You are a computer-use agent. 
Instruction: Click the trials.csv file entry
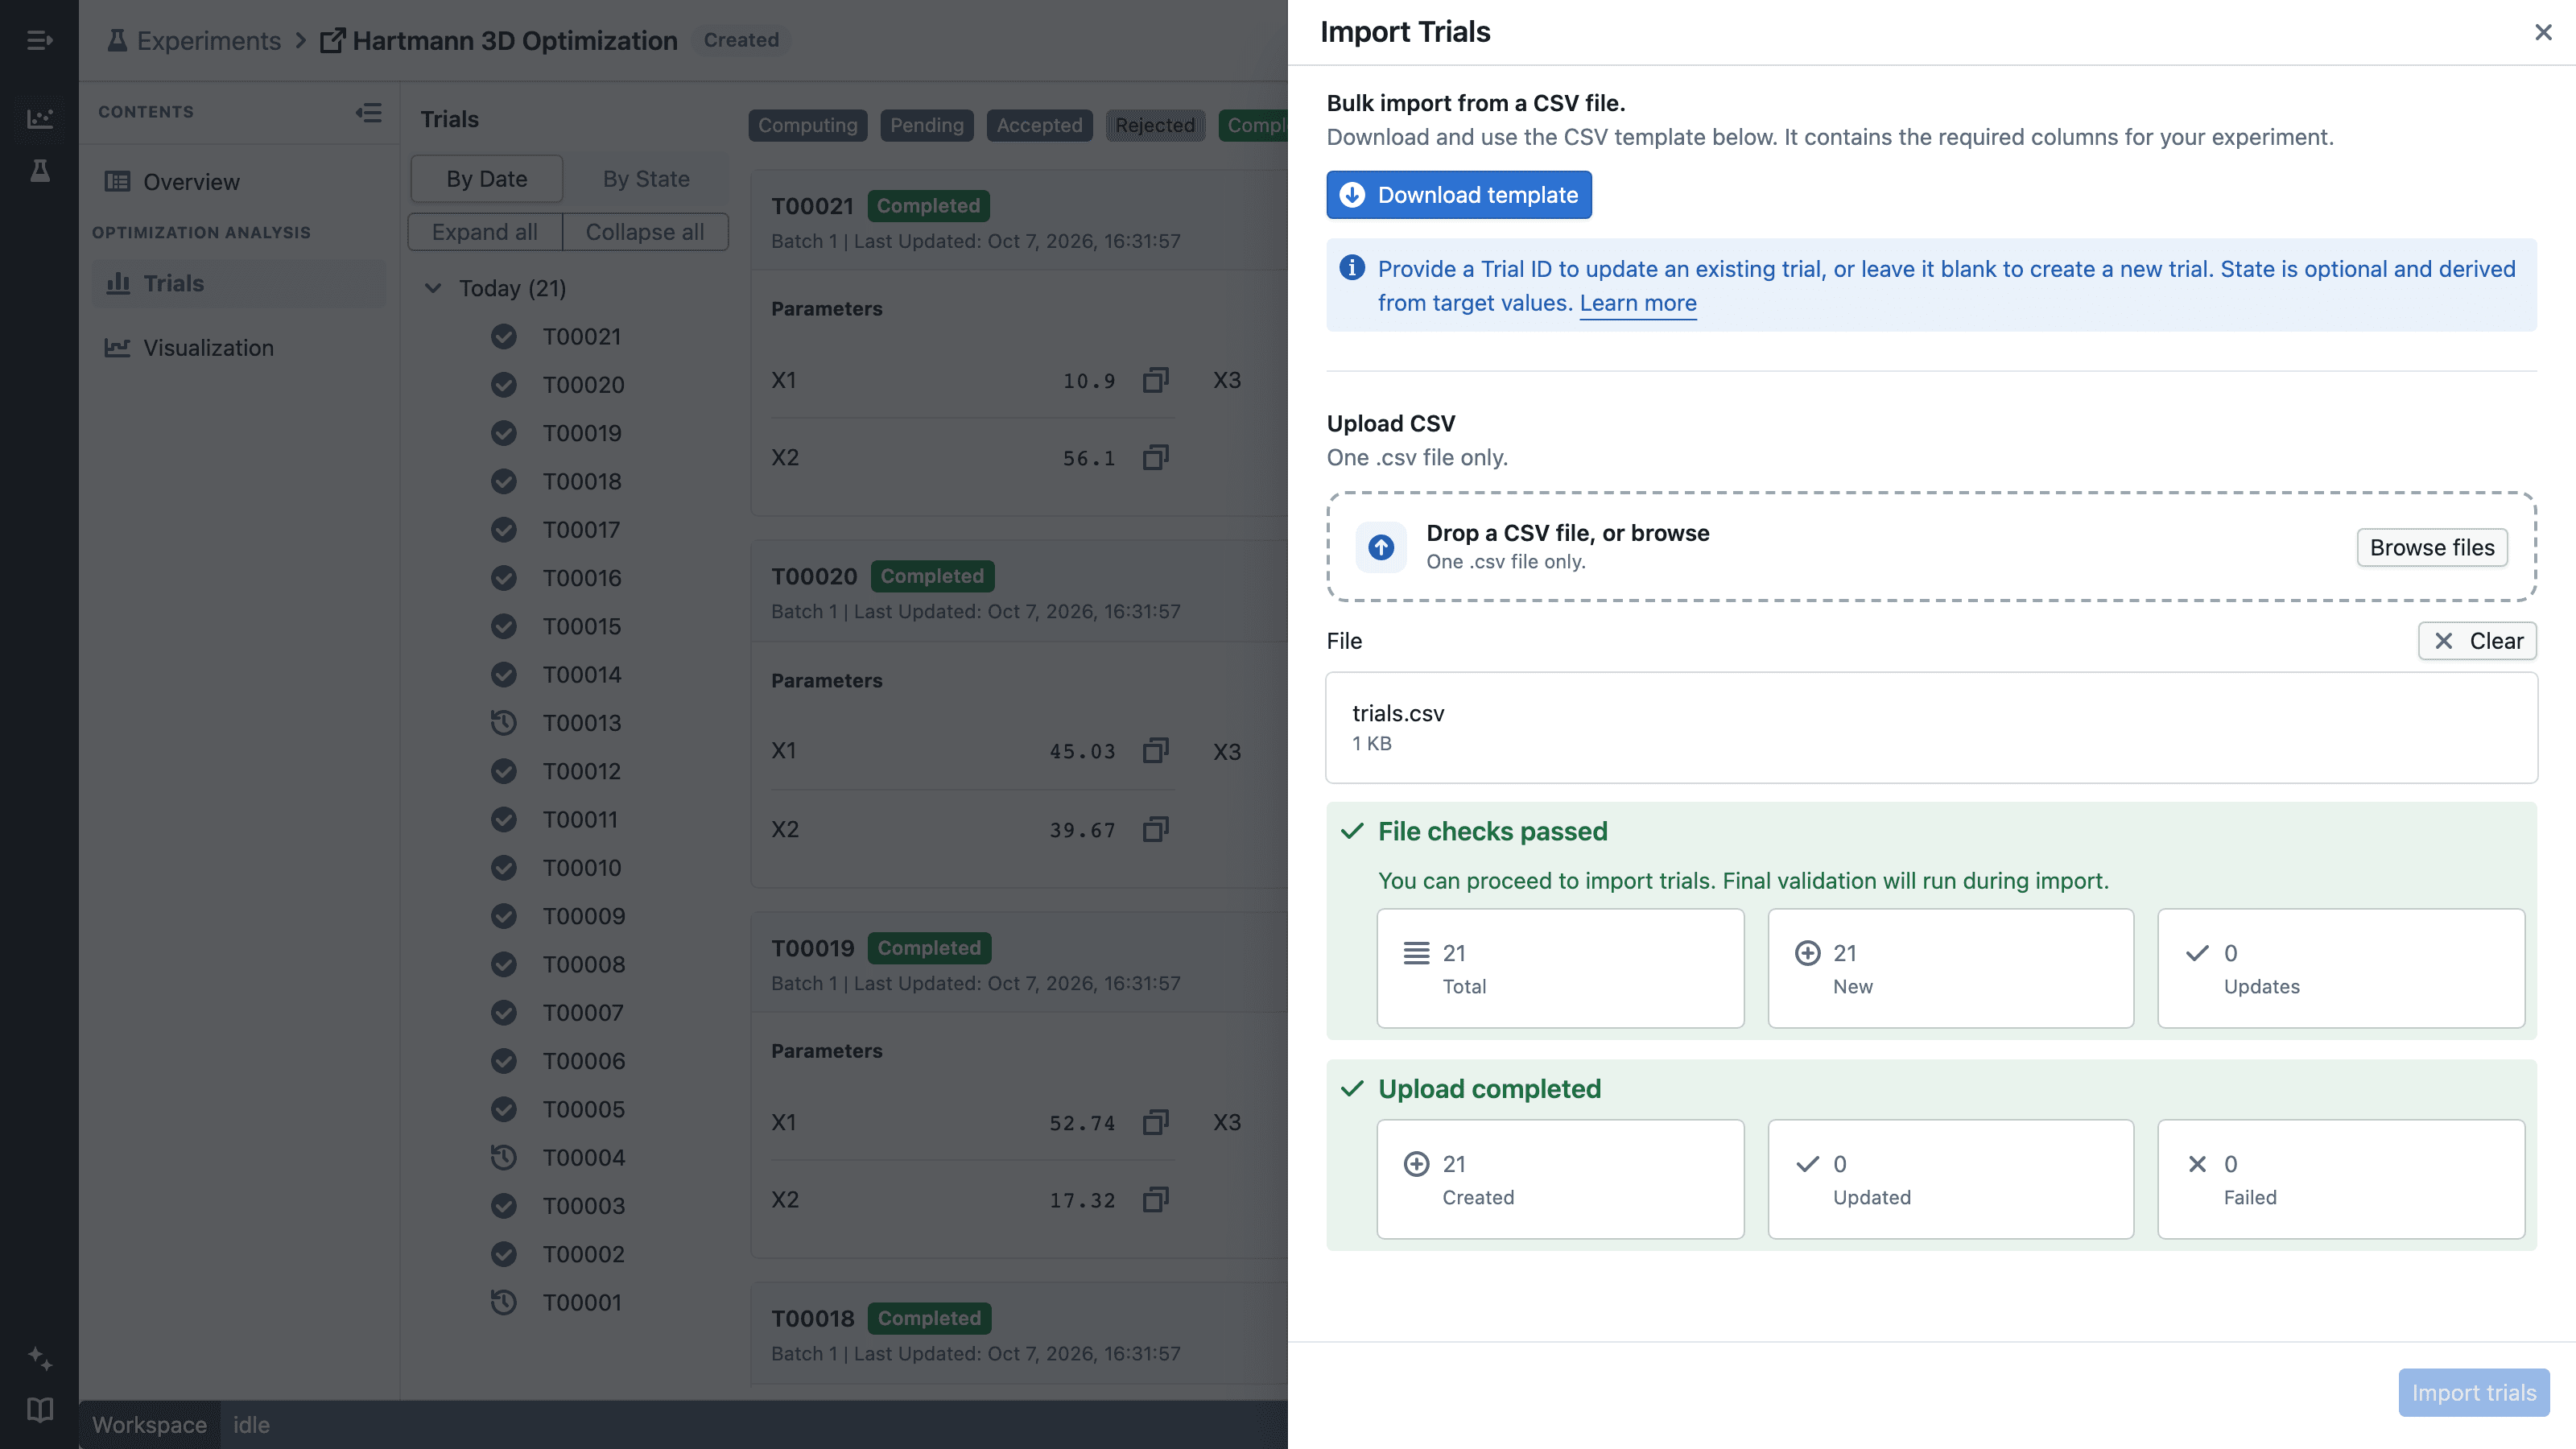coord(1931,727)
